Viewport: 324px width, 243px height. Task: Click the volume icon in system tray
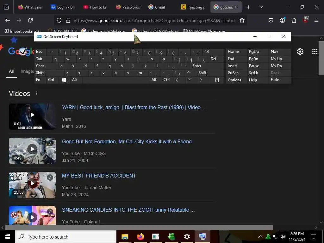[283, 237]
